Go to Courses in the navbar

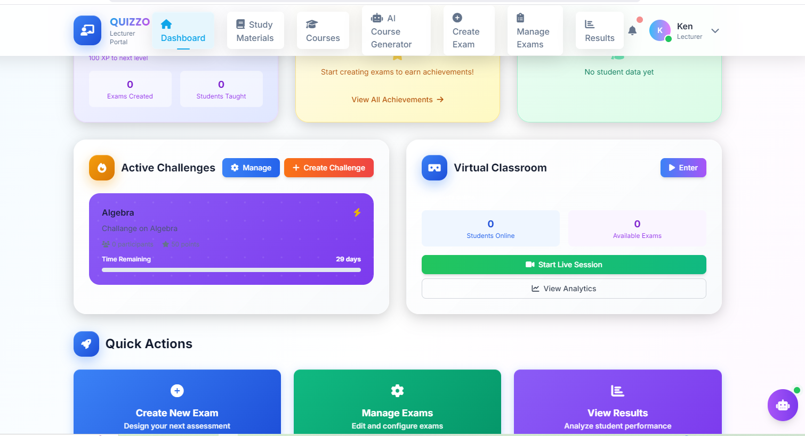323,31
